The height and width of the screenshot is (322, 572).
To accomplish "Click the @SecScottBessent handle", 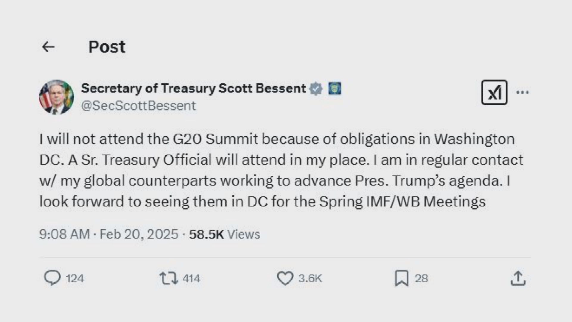I will pos(138,106).
